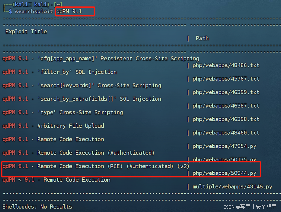Image resolution: width=281 pixels, height=212 pixels.
Task: Click path php/webapps/45767.txt
Action: click(x=226, y=79)
